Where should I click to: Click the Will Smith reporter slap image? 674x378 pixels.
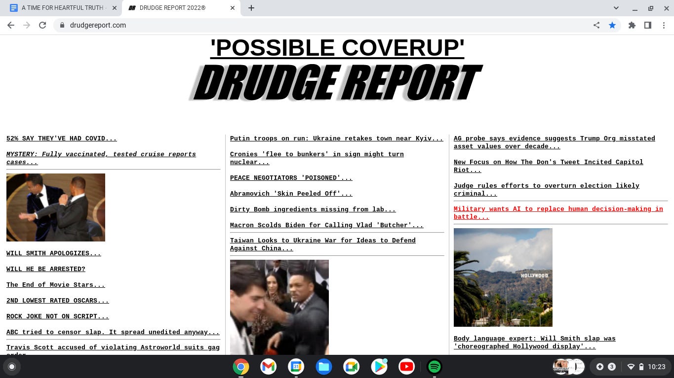[279, 307]
